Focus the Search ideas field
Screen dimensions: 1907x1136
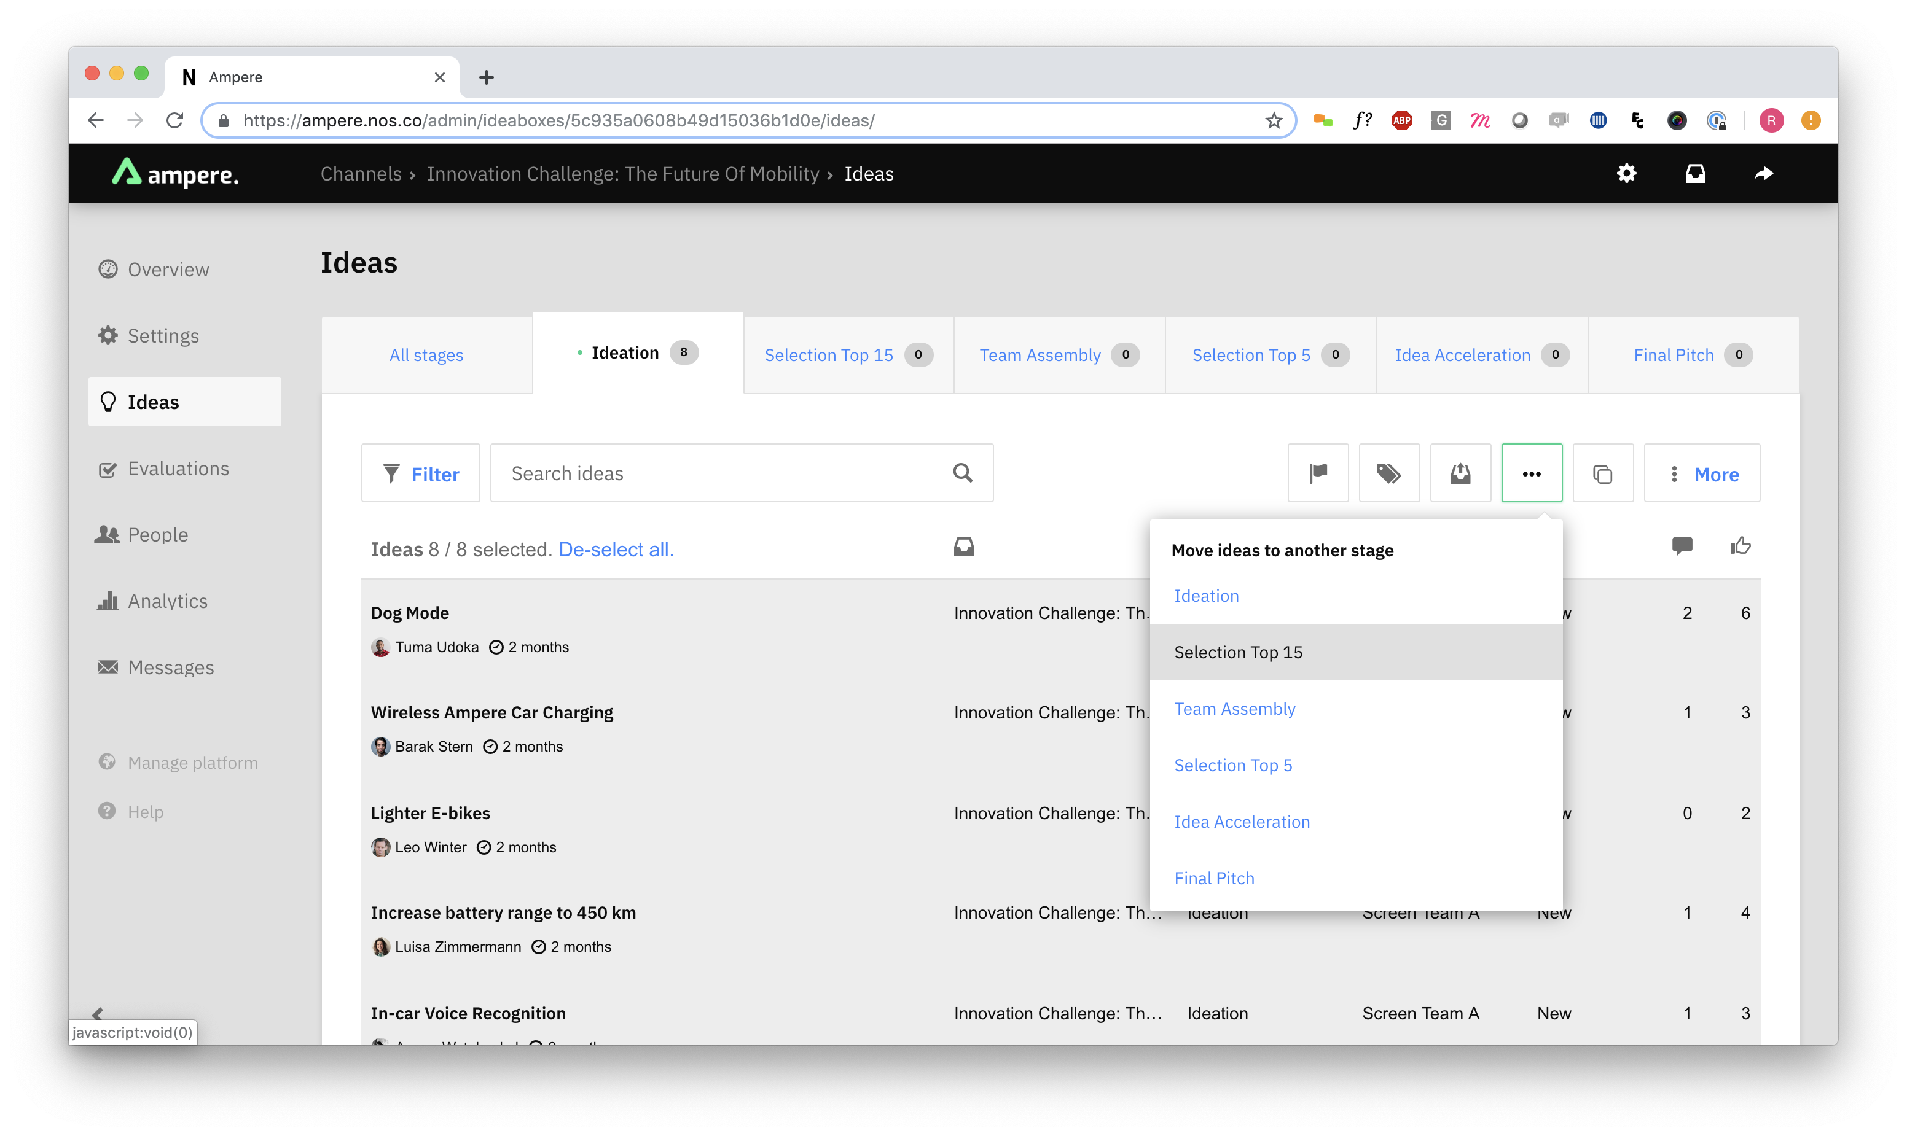(x=742, y=473)
